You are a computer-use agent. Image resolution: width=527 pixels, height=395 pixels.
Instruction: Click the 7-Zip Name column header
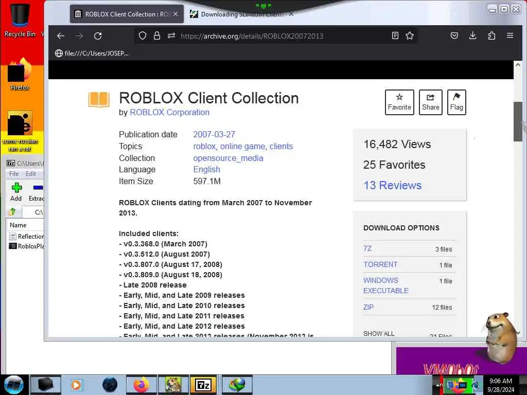[x=25, y=225]
